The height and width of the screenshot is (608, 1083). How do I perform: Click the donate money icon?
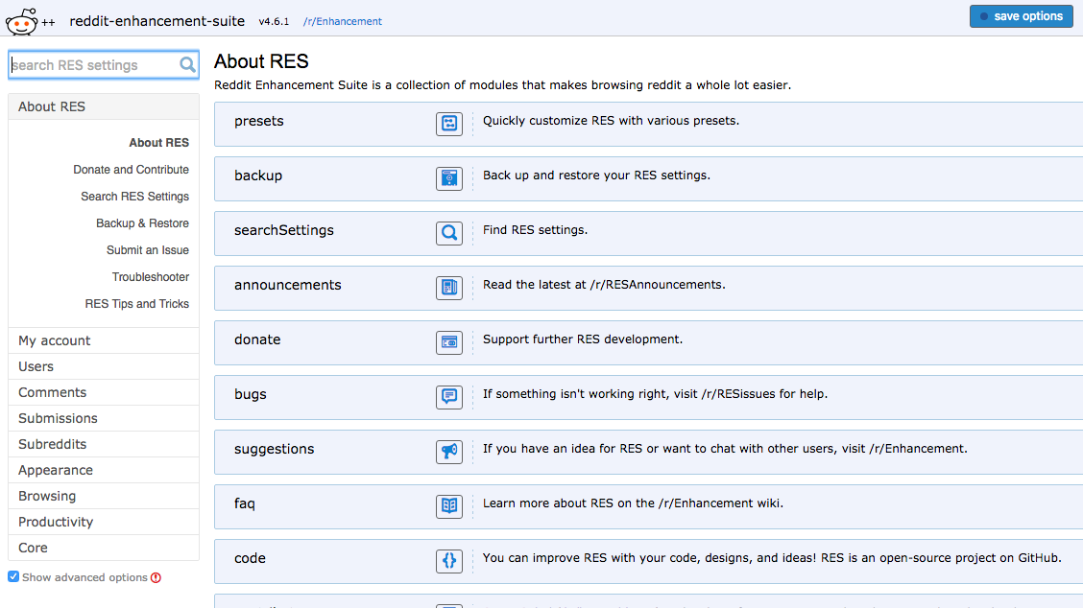pyautogui.click(x=449, y=342)
